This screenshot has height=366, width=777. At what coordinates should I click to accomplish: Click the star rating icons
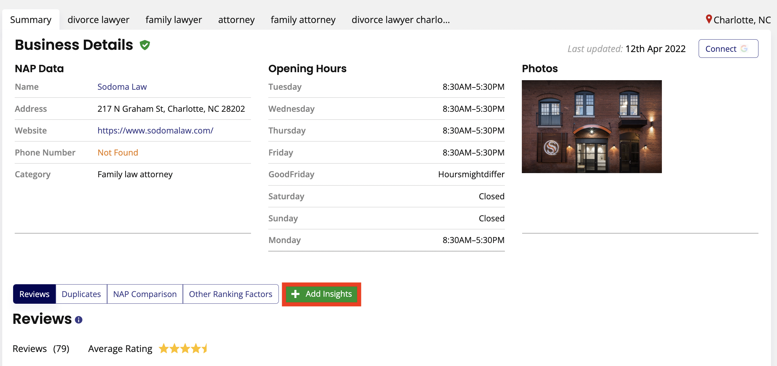(x=183, y=348)
